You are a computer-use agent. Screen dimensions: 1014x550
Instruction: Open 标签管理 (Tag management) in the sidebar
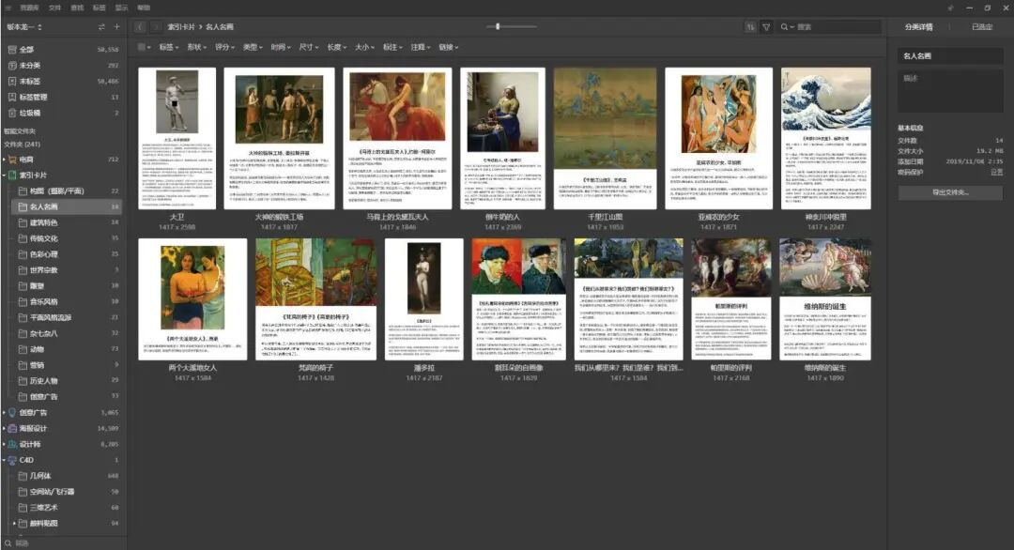click(64, 97)
